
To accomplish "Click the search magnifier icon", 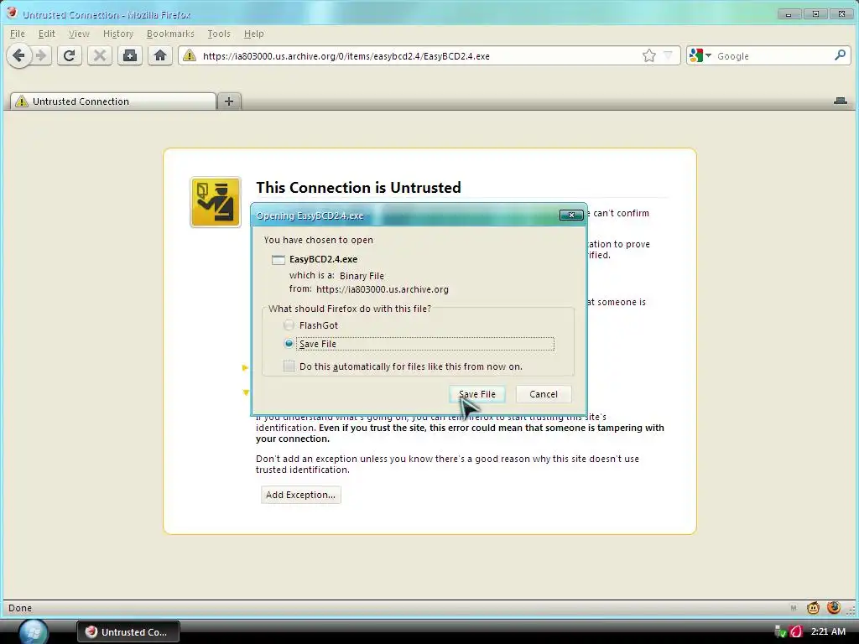I will (x=840, y=55).
